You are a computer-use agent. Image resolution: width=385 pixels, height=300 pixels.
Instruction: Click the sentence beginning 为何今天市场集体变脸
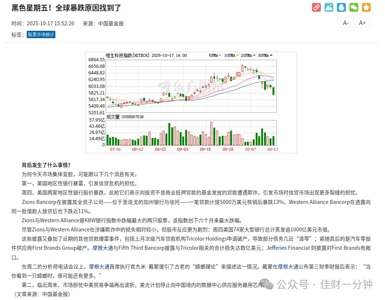pos(81,174)
